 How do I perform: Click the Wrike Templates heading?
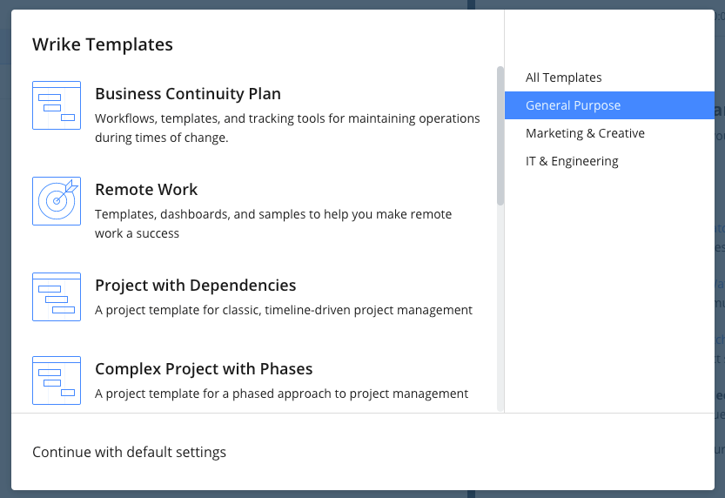tap(103, 44)
